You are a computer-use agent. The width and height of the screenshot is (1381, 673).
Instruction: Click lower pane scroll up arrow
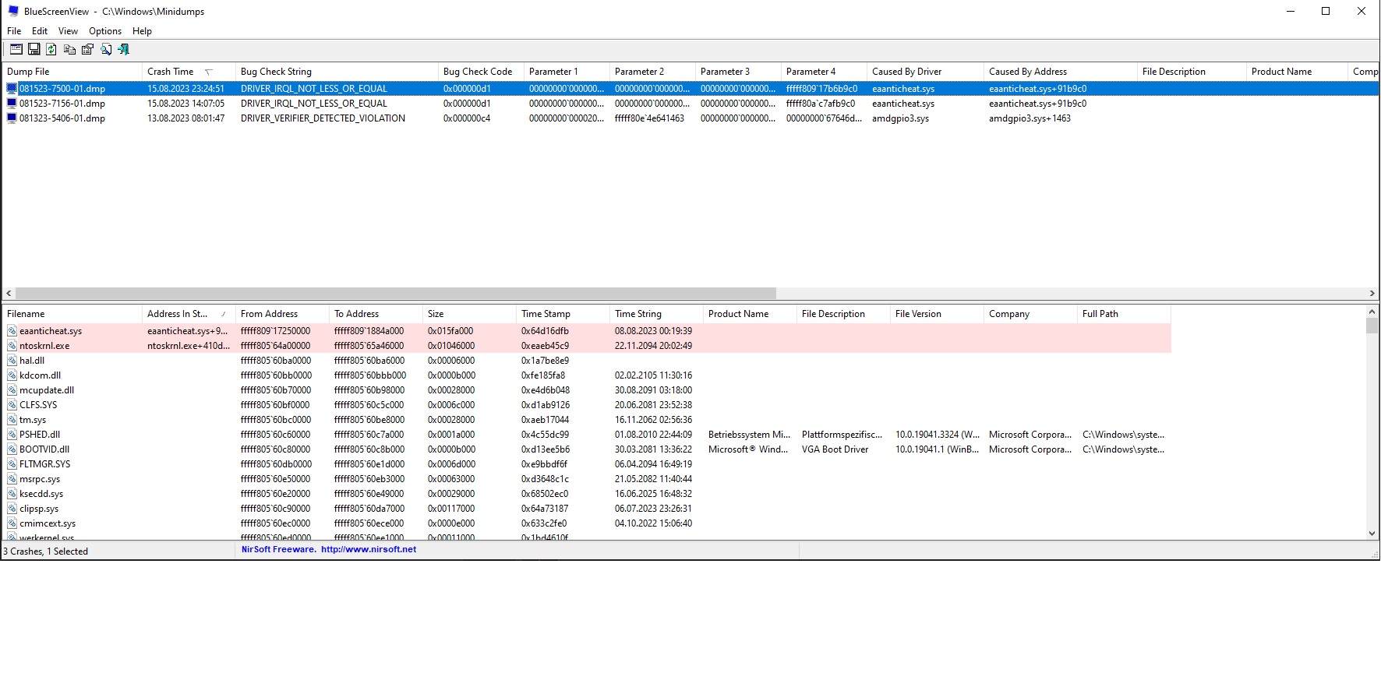pos(1372,312)
